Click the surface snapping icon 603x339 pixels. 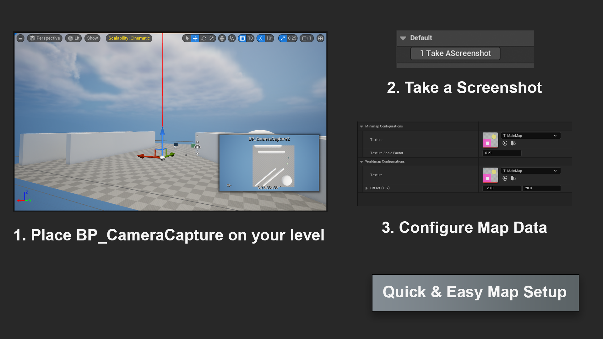[232, 38]
